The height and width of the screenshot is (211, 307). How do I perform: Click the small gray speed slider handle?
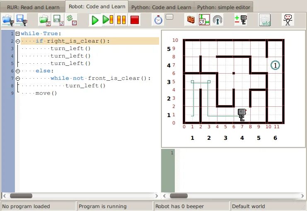169,17
